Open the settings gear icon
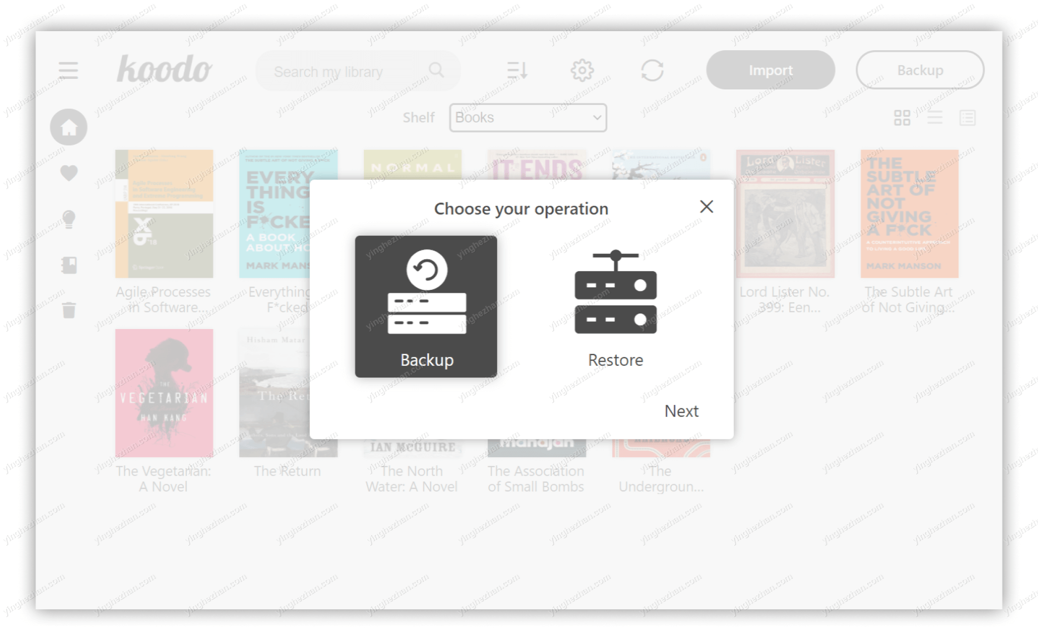 [581, 70]
